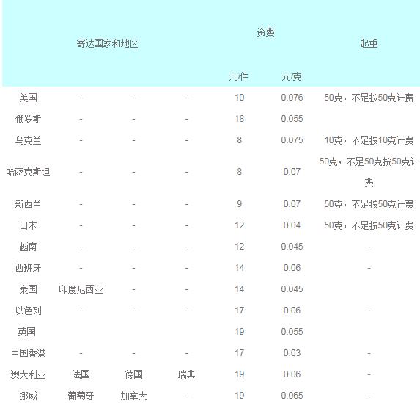Image resolution: width=420 pixels, height=403 pixels.
Task: Select the 英国 country cell
Action: click(x=27, y=332)
